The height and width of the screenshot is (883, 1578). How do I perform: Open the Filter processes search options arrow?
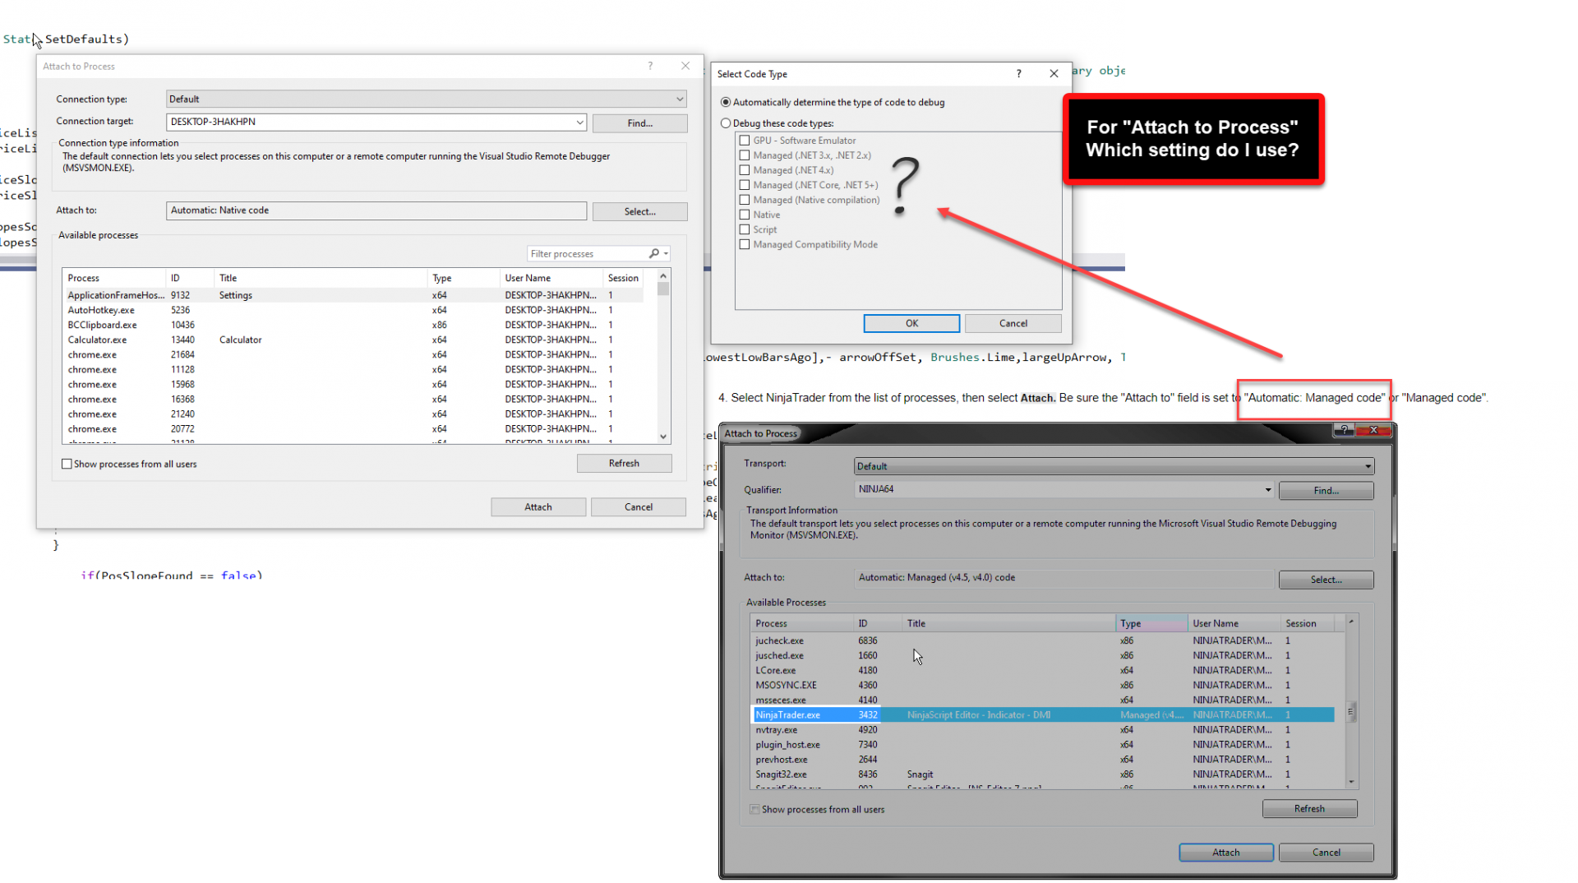pyautogui.click(x=667, y=254)
